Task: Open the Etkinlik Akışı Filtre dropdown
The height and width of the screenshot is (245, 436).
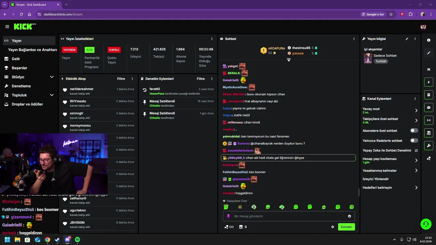Action: click(x=121, y=79)
